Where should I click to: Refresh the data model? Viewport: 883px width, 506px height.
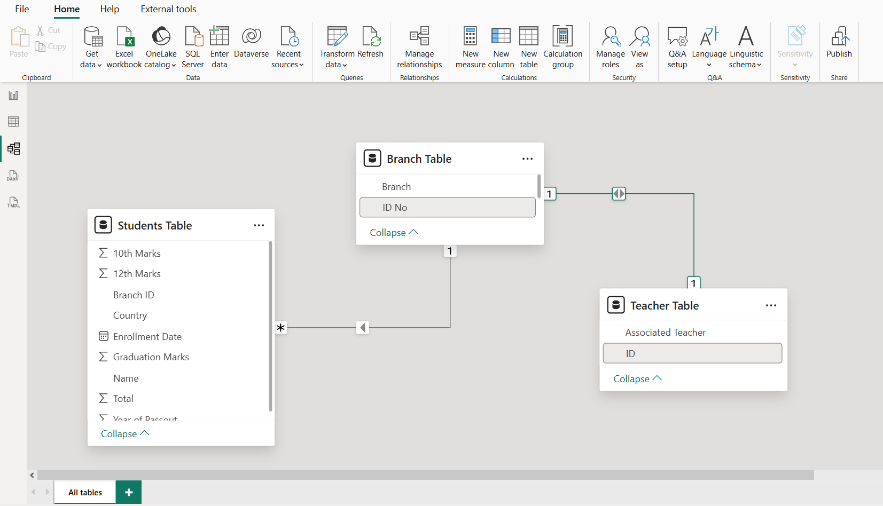click(x=371, y=45)
